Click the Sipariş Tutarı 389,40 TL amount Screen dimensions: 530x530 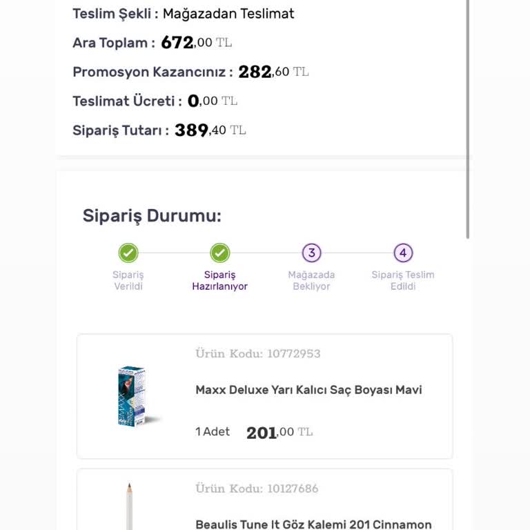point(210,130)
